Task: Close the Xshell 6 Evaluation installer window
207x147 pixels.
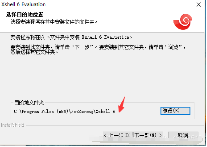Action: coord(199,4)
